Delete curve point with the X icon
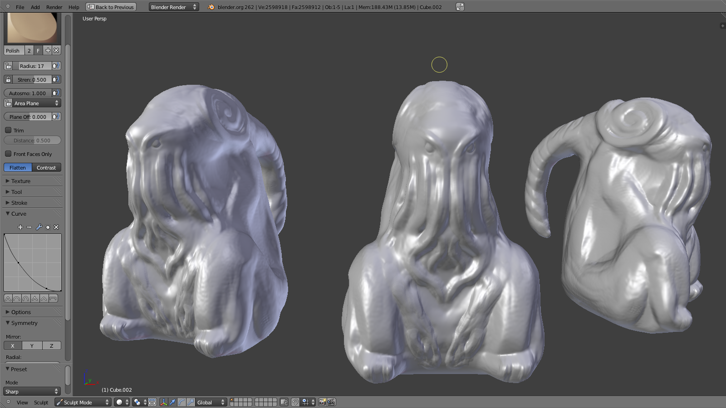 [x=56, y=227]
